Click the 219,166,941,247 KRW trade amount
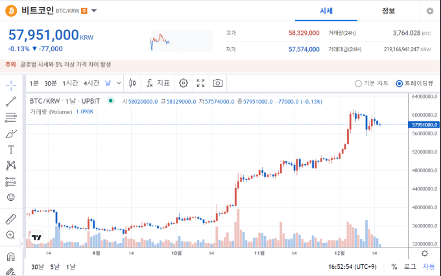This screenshot has width=441, height=276. tap(407, 49)
